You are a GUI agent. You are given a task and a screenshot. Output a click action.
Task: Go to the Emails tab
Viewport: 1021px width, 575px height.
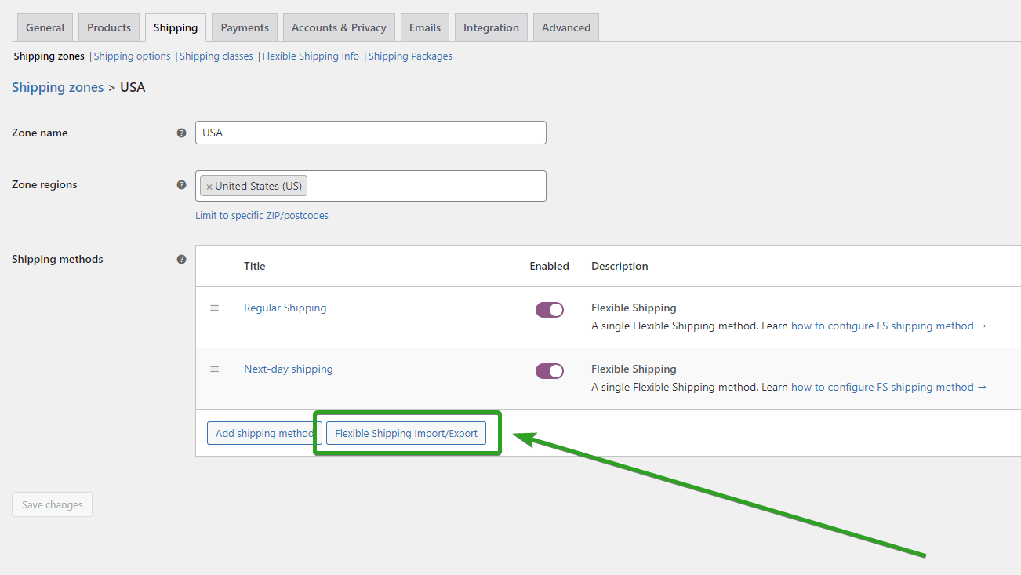pyautogui.click(x=425, y=27)
